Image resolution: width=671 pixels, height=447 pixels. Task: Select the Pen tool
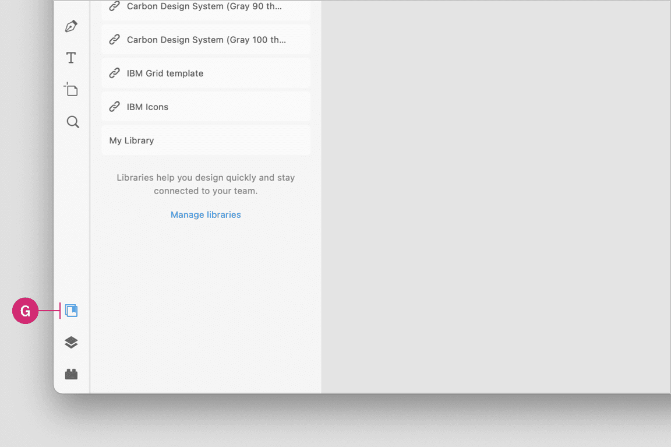click(x=71, y=26)
